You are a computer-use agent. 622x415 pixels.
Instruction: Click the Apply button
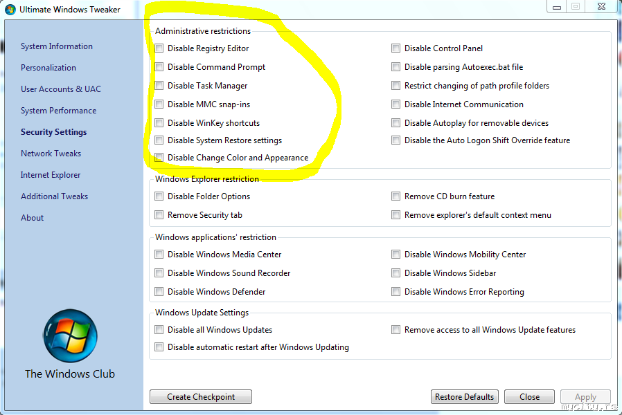tap(585, 397)
